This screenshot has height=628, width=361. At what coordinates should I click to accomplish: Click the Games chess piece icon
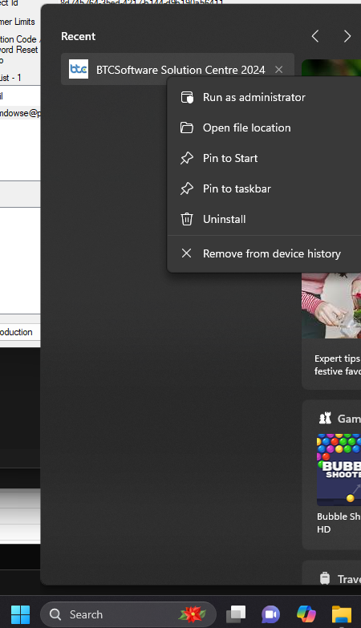(x=326, y=418)
